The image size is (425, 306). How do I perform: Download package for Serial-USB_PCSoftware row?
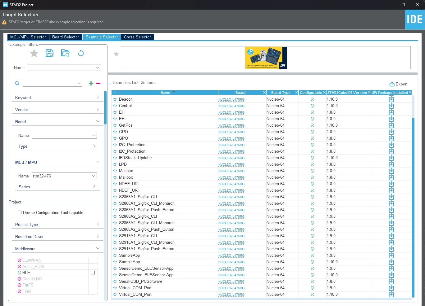(x=391, y=282)
